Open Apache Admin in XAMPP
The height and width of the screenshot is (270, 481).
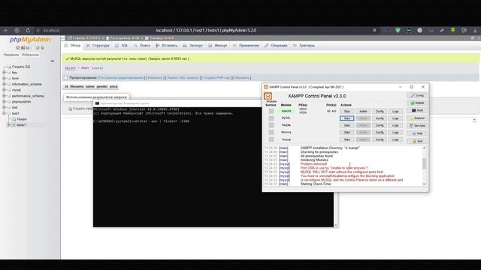[x=363, y=111]
